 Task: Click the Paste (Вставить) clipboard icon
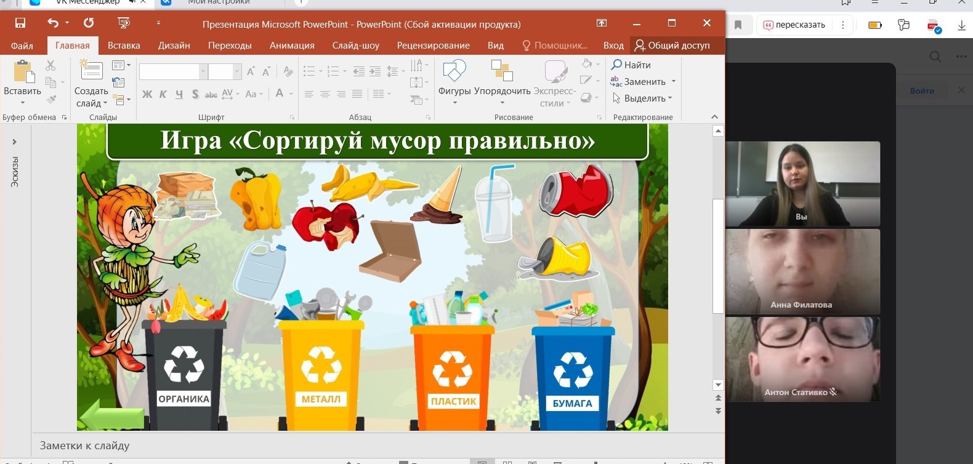(x=23, y=71)
